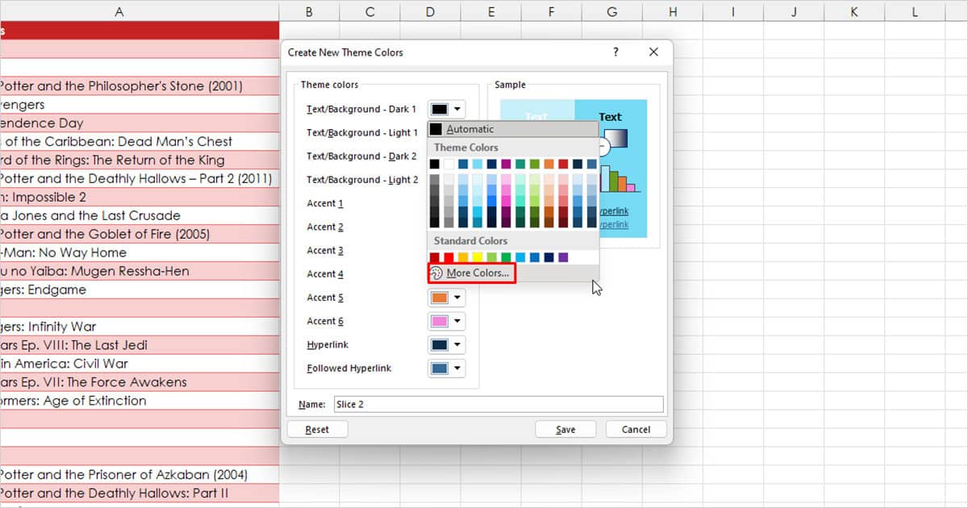Click the Accent 6 pink color button
Viewport: 968px width, 508px height.
pyautogui.click(x=440, y=321)
